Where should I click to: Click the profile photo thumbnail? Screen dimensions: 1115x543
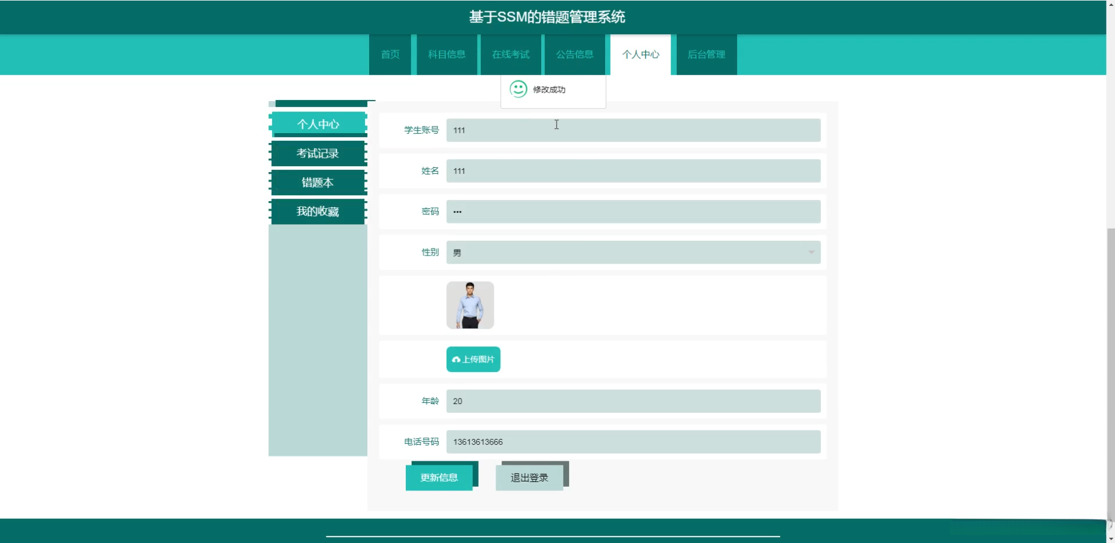[x=470, y=305]
